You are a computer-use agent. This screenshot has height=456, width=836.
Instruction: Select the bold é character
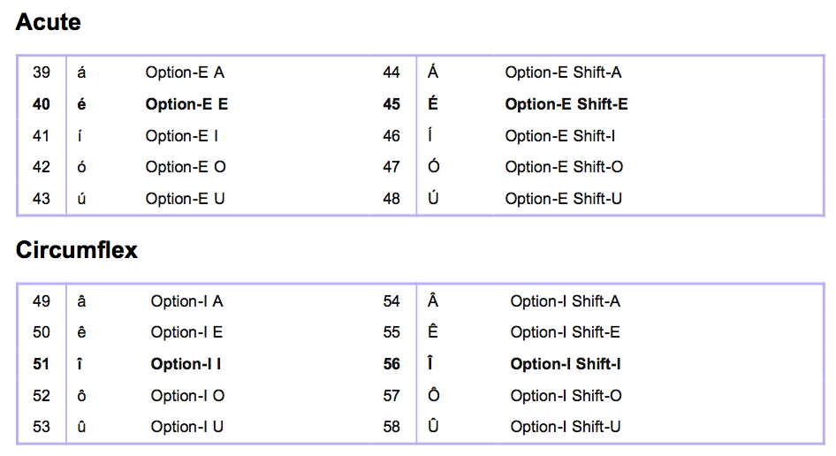pyautogui.click(x=82, y=104)
